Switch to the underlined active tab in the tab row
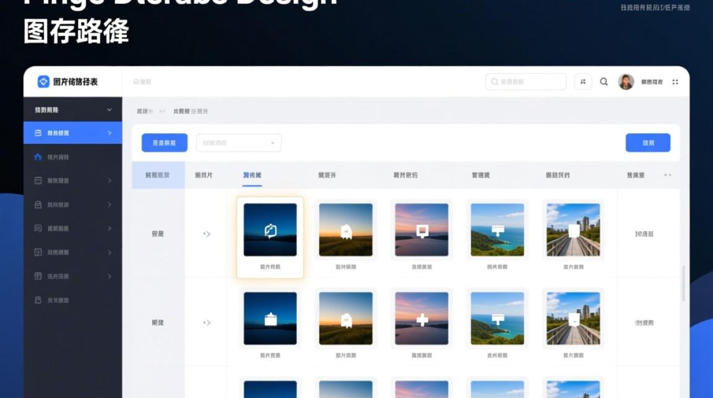The image size is (713, 398). coord(252,175)
